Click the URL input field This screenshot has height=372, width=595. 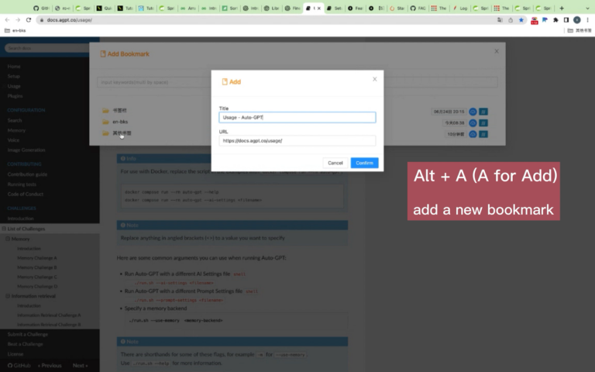point(297,141)
